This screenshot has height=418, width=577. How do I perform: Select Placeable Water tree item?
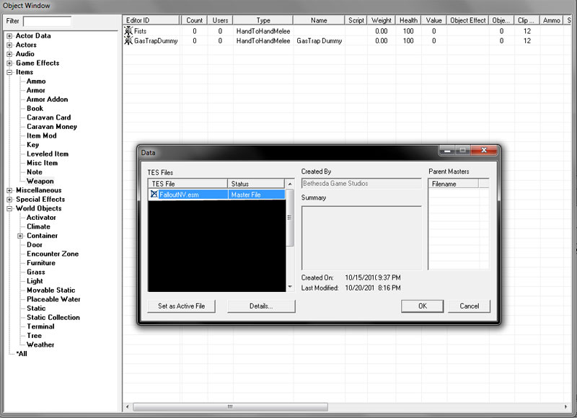[x=53, y=300]
